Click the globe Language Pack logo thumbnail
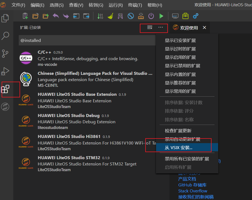This screenshot has height=200, width=252. 26,79
